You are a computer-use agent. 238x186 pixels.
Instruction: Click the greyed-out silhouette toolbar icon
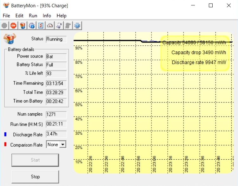pyautogui.click(x=68, y=25)
